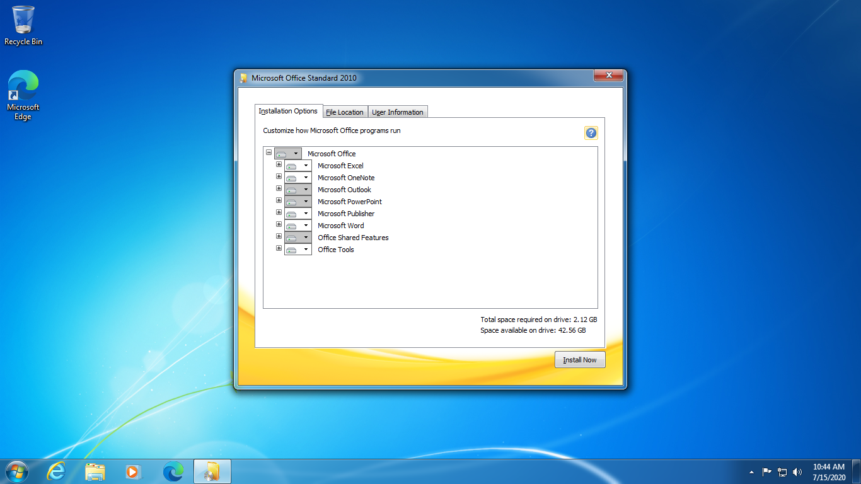861x484 pixels.
Task: Close the Microsoft Office Standard 2010 window
Action: pos(609,76)
